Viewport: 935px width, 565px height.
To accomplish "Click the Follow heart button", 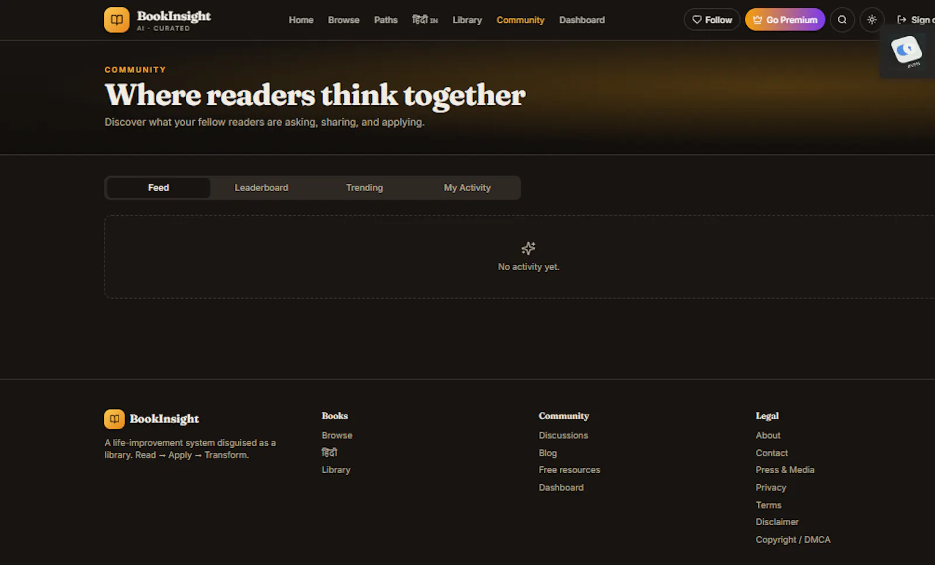I will coord(712,20).
